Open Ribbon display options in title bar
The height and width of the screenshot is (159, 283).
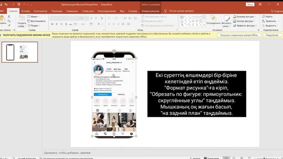coord(260,4)
